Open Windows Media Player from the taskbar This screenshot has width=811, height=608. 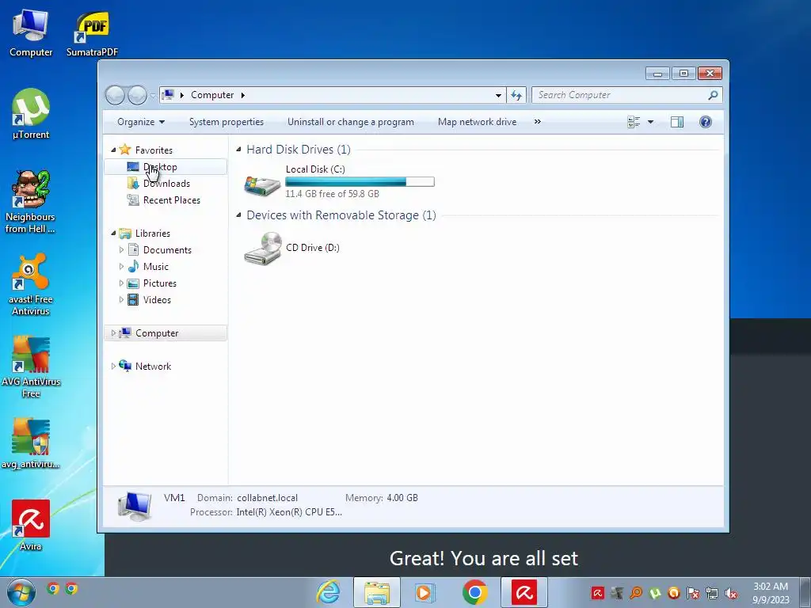pos(425,592)
